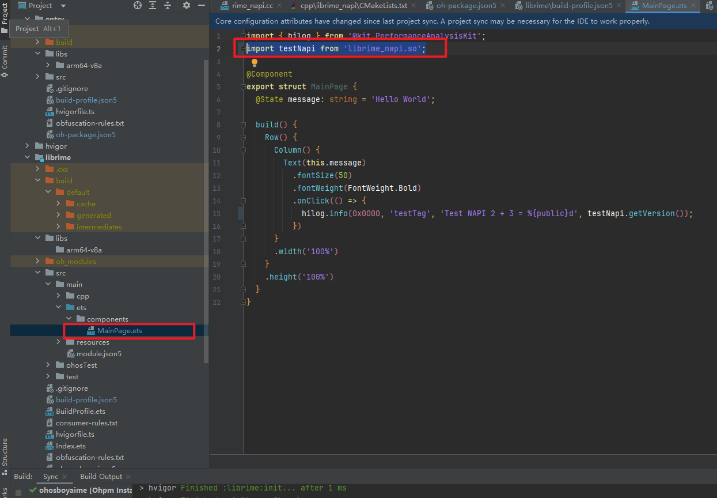Toggle the Project tool window stripe button
The image size is (717, 498).
click(5, 17)
